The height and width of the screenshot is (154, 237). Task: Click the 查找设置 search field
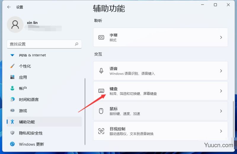pos(44,44)
